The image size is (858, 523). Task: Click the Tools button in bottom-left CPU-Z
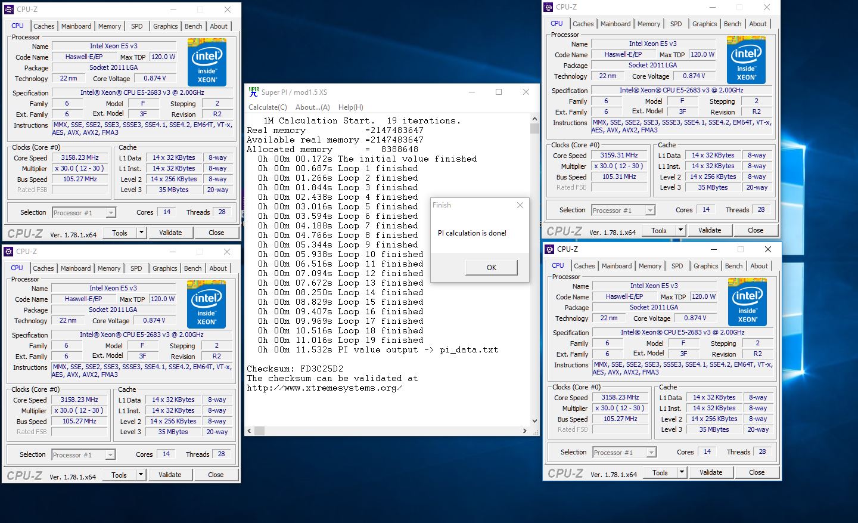[x=119, y=475]
